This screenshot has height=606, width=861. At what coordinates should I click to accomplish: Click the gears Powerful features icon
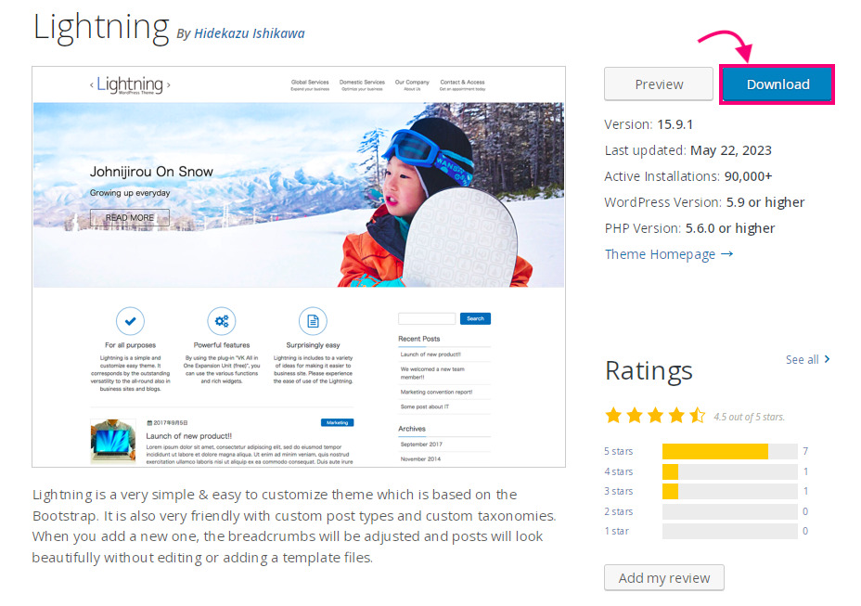click(222, 321)
